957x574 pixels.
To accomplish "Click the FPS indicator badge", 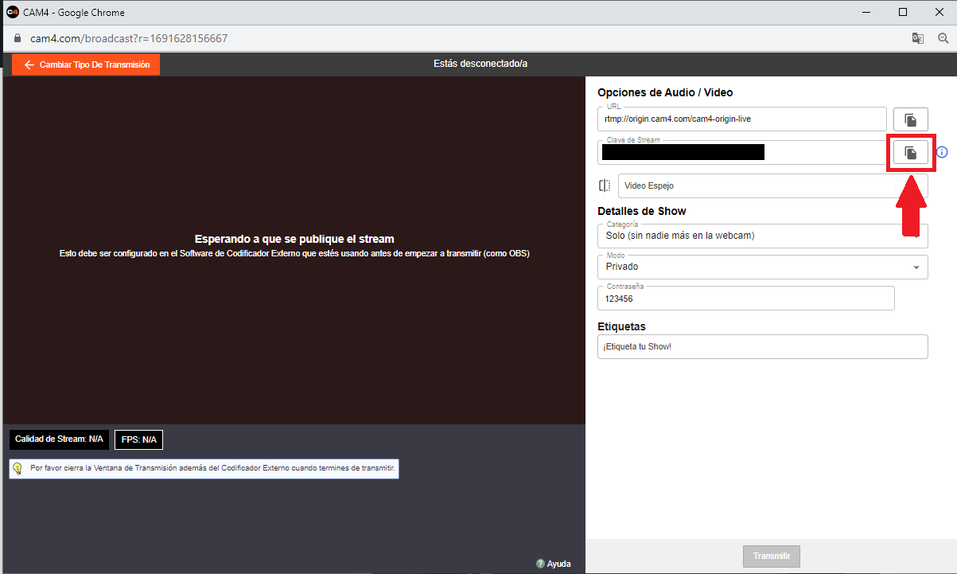I will pyautogui.click(x=138, y=439).
